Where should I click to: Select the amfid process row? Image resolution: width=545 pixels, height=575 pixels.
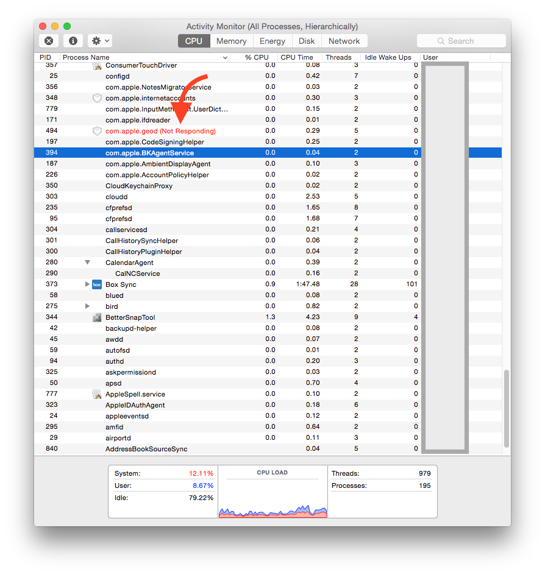click(x=268, y=427)
